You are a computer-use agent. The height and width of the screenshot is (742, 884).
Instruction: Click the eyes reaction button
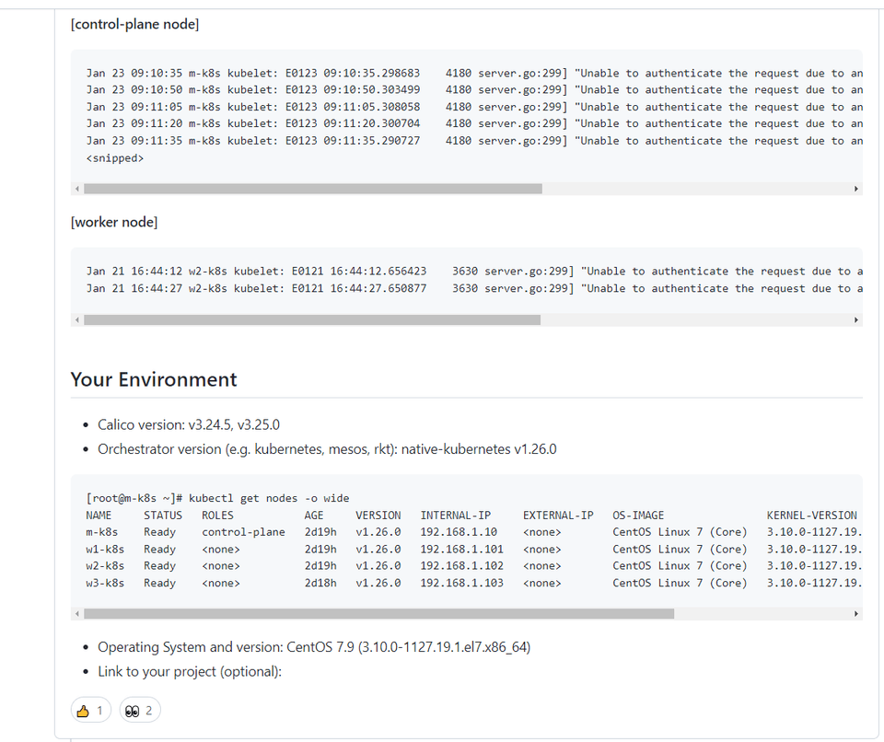click(140, 711)
